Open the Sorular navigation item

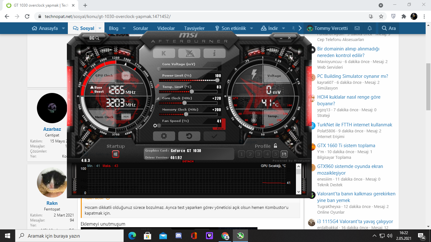(x=140, y=28)
